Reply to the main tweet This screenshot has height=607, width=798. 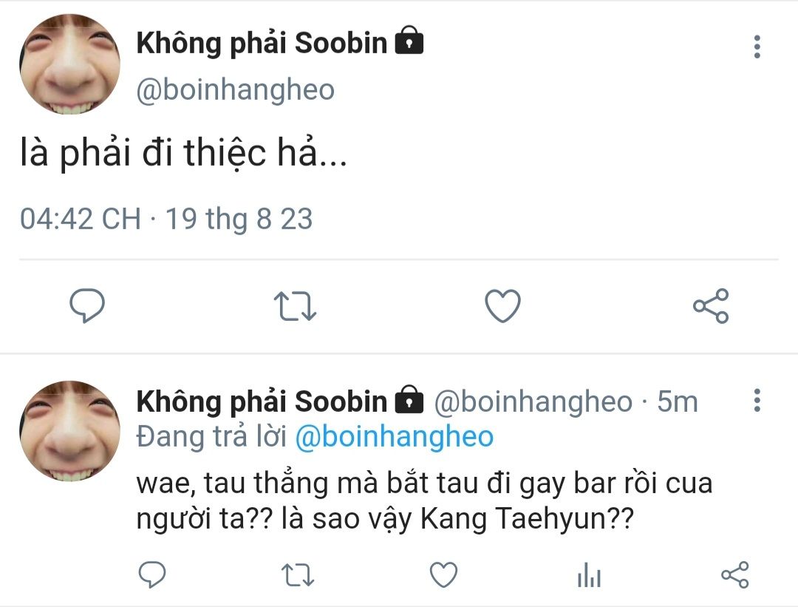click(87, 306)
